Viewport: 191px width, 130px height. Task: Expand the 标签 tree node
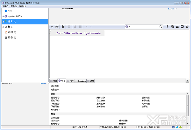[x=3, y=27]
